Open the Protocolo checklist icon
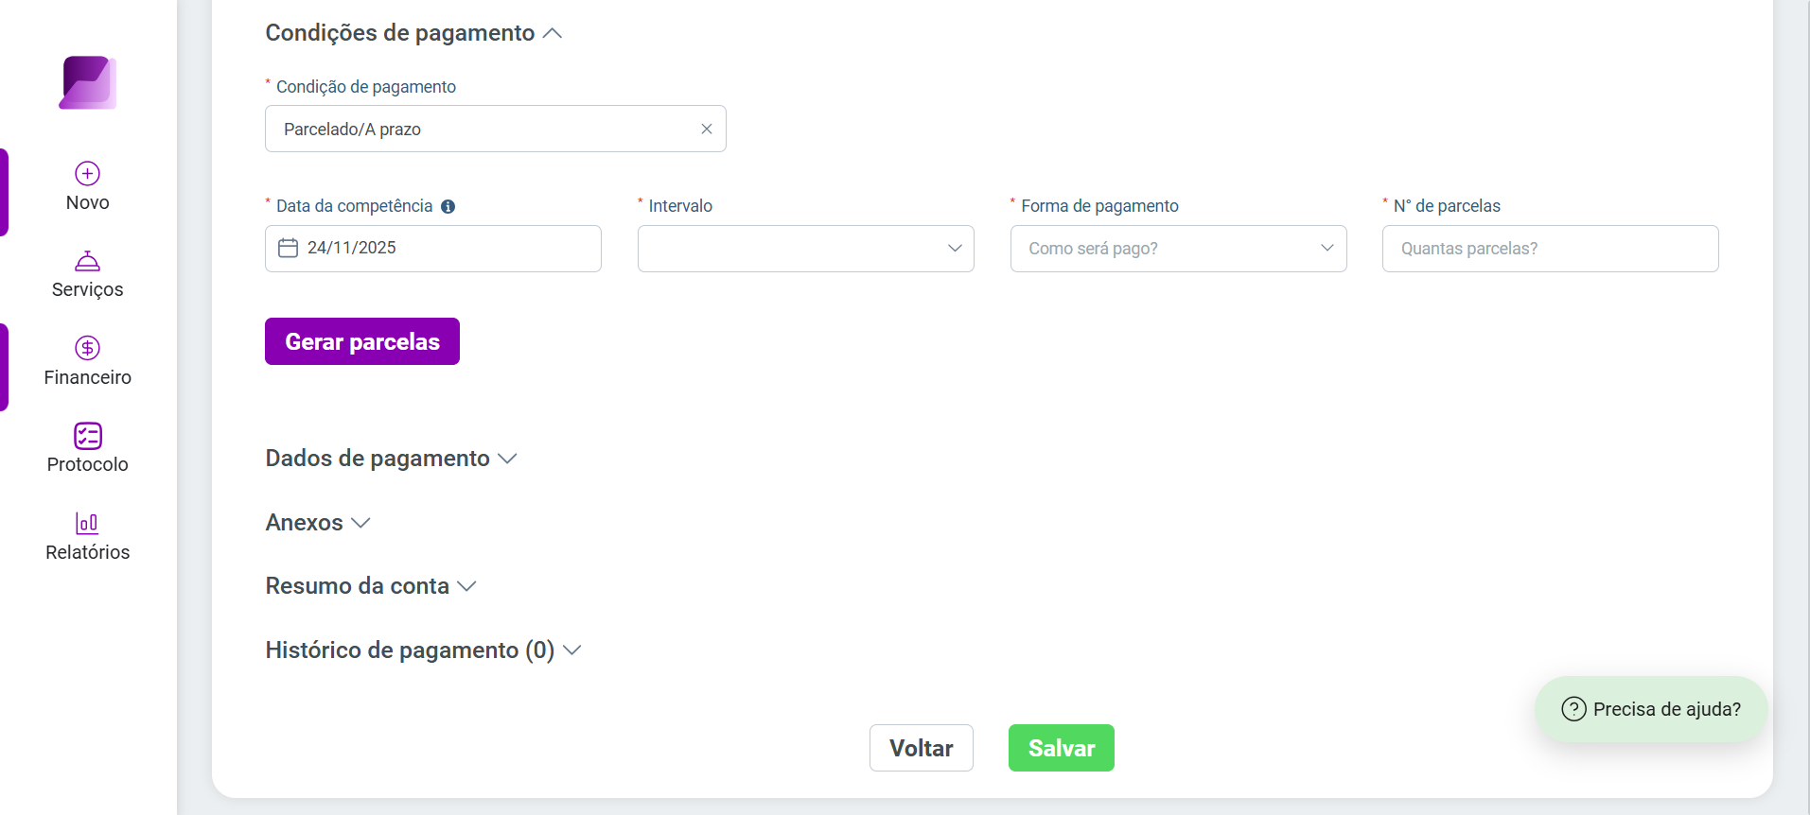 pos(88,435)
